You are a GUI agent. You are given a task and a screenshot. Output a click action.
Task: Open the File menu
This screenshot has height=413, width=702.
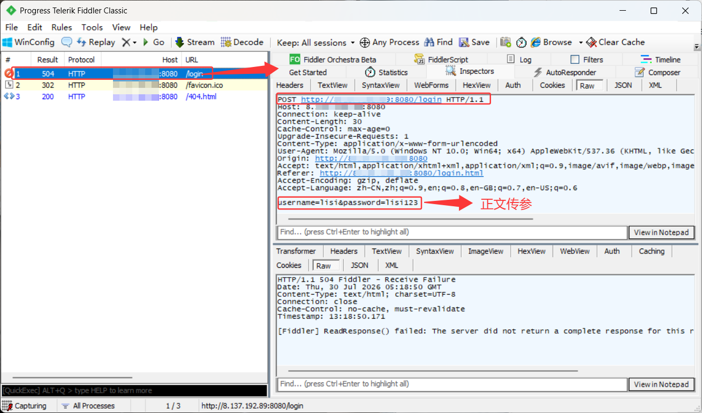pyautogui.click(x=11, y=27)
